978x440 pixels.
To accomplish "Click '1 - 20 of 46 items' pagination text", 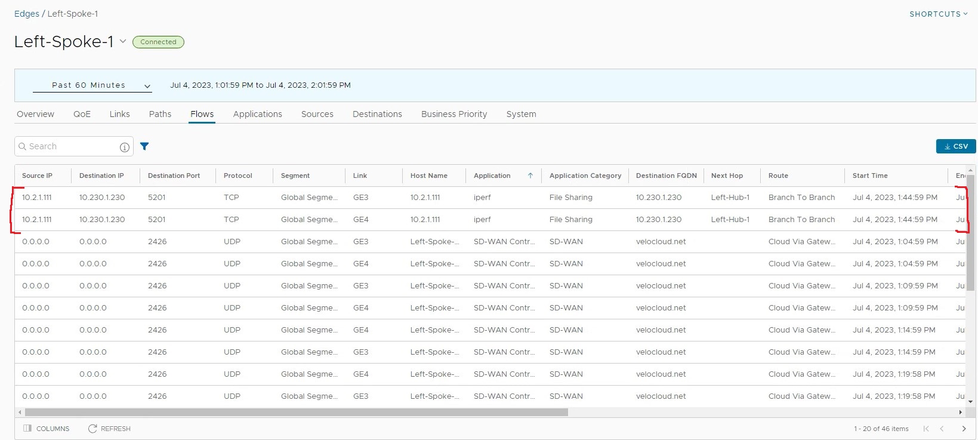I will coord(881,429).
